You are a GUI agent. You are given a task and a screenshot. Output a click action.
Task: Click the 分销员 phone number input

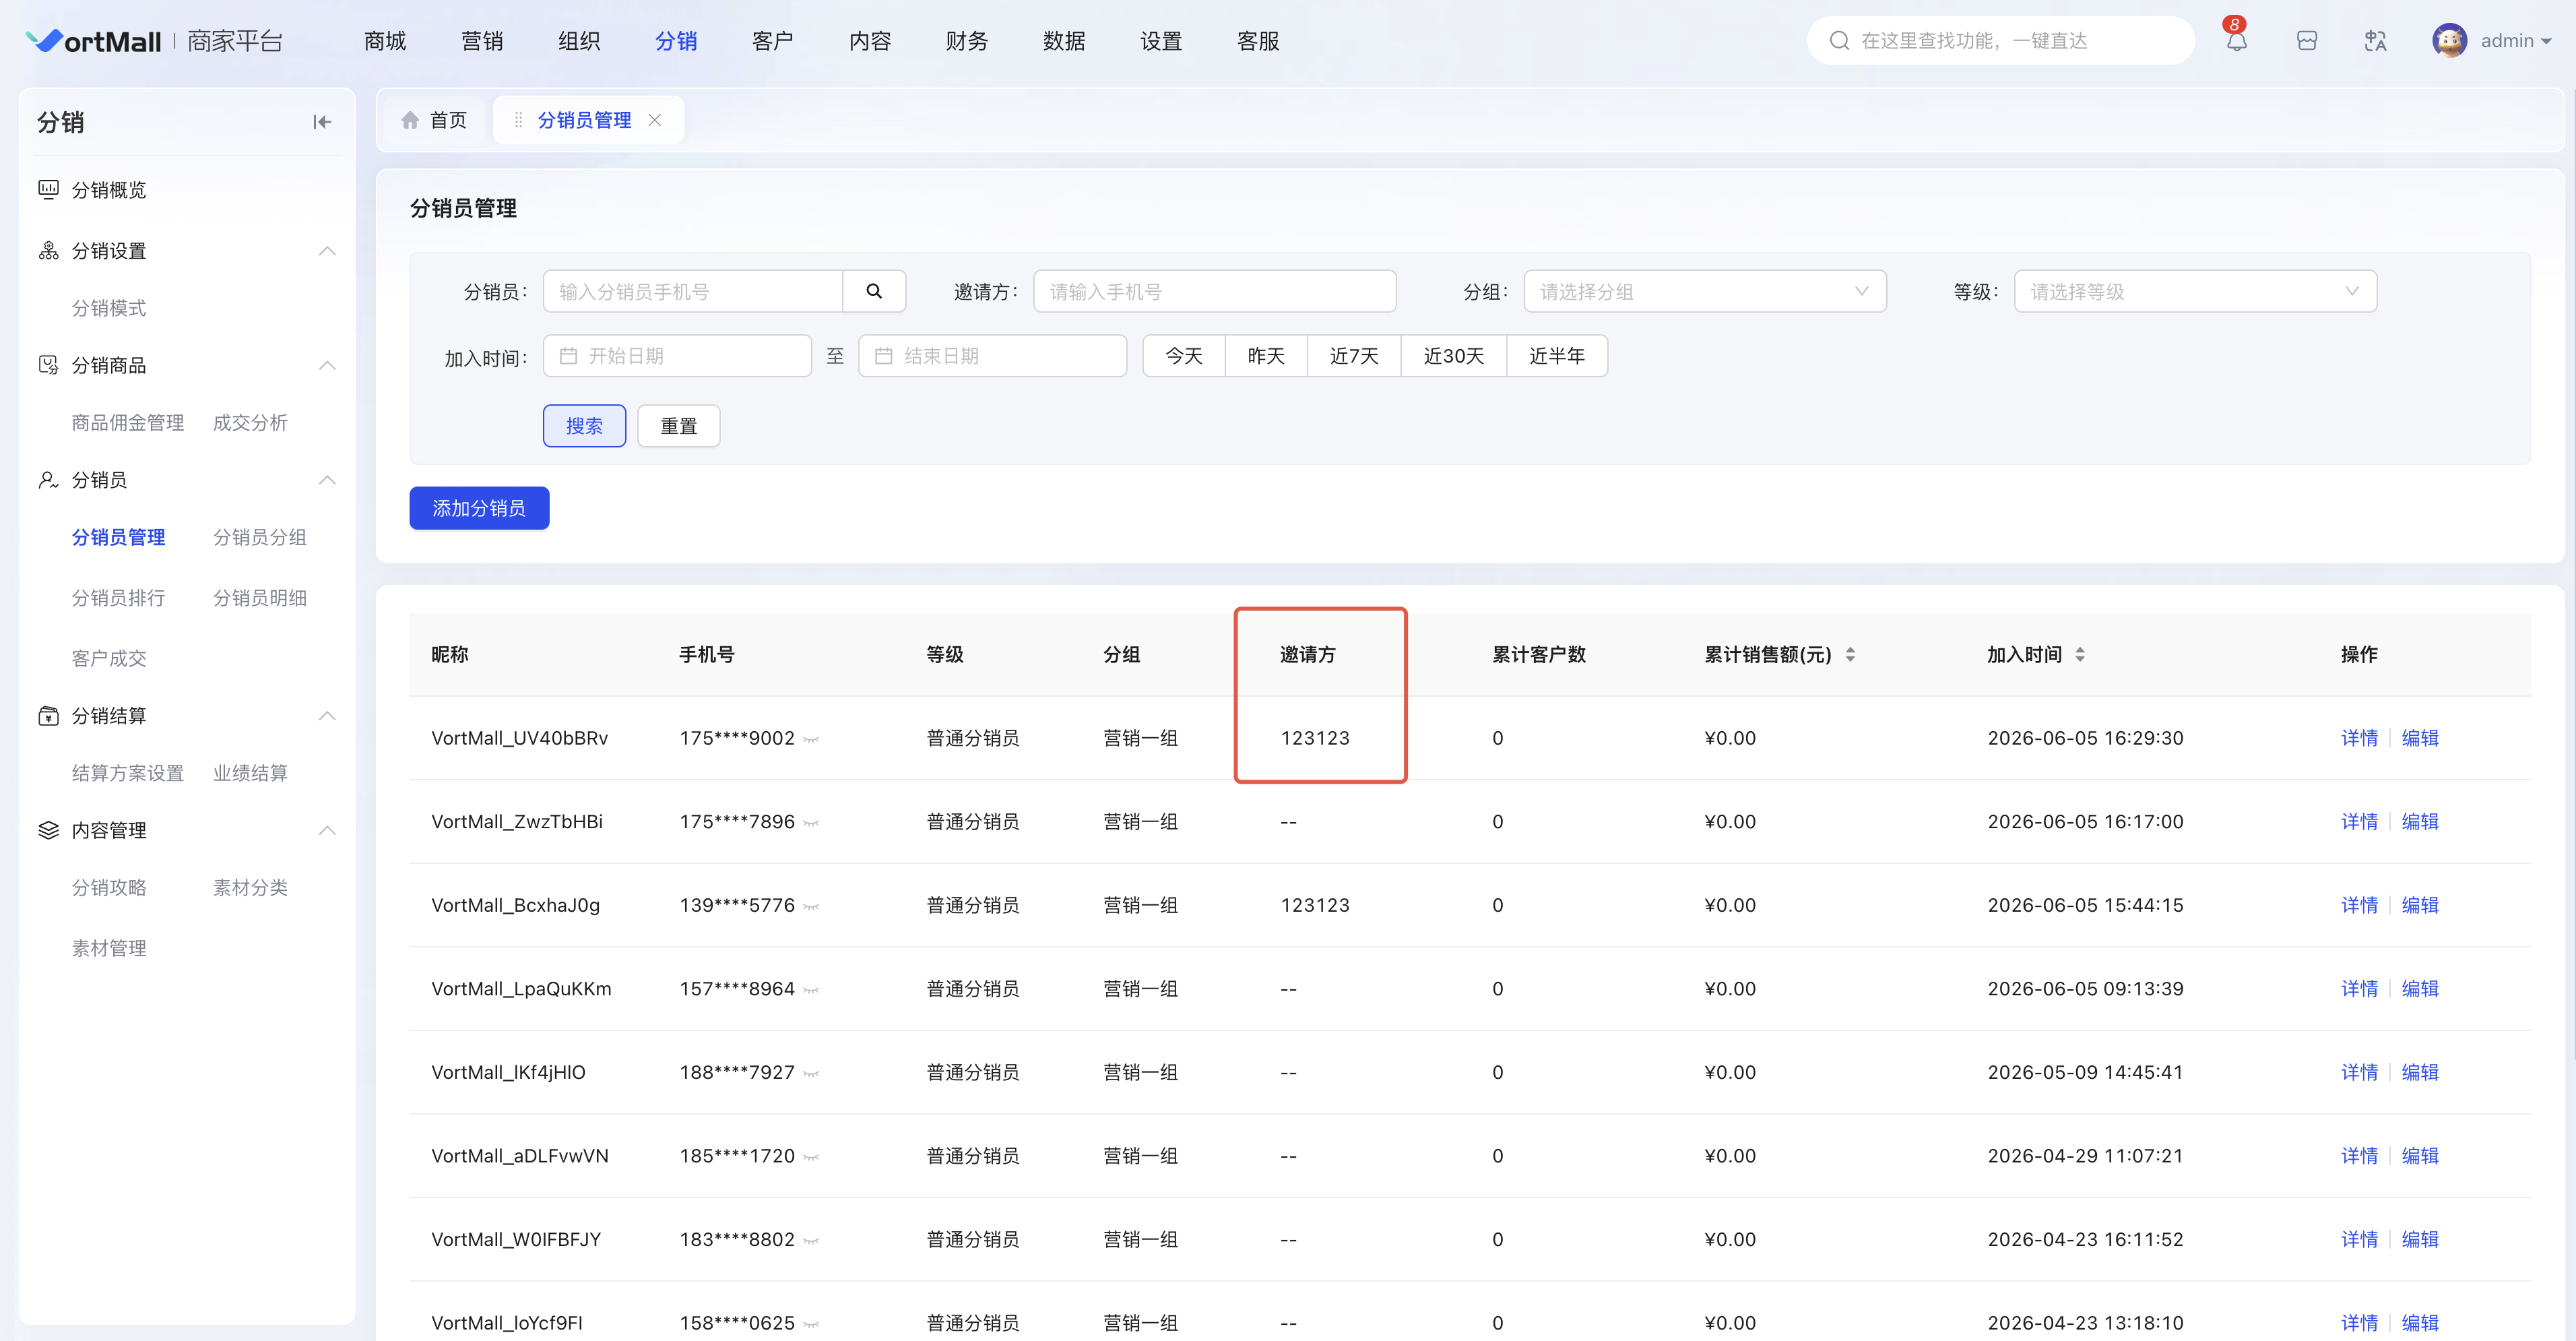coord(693,291)
